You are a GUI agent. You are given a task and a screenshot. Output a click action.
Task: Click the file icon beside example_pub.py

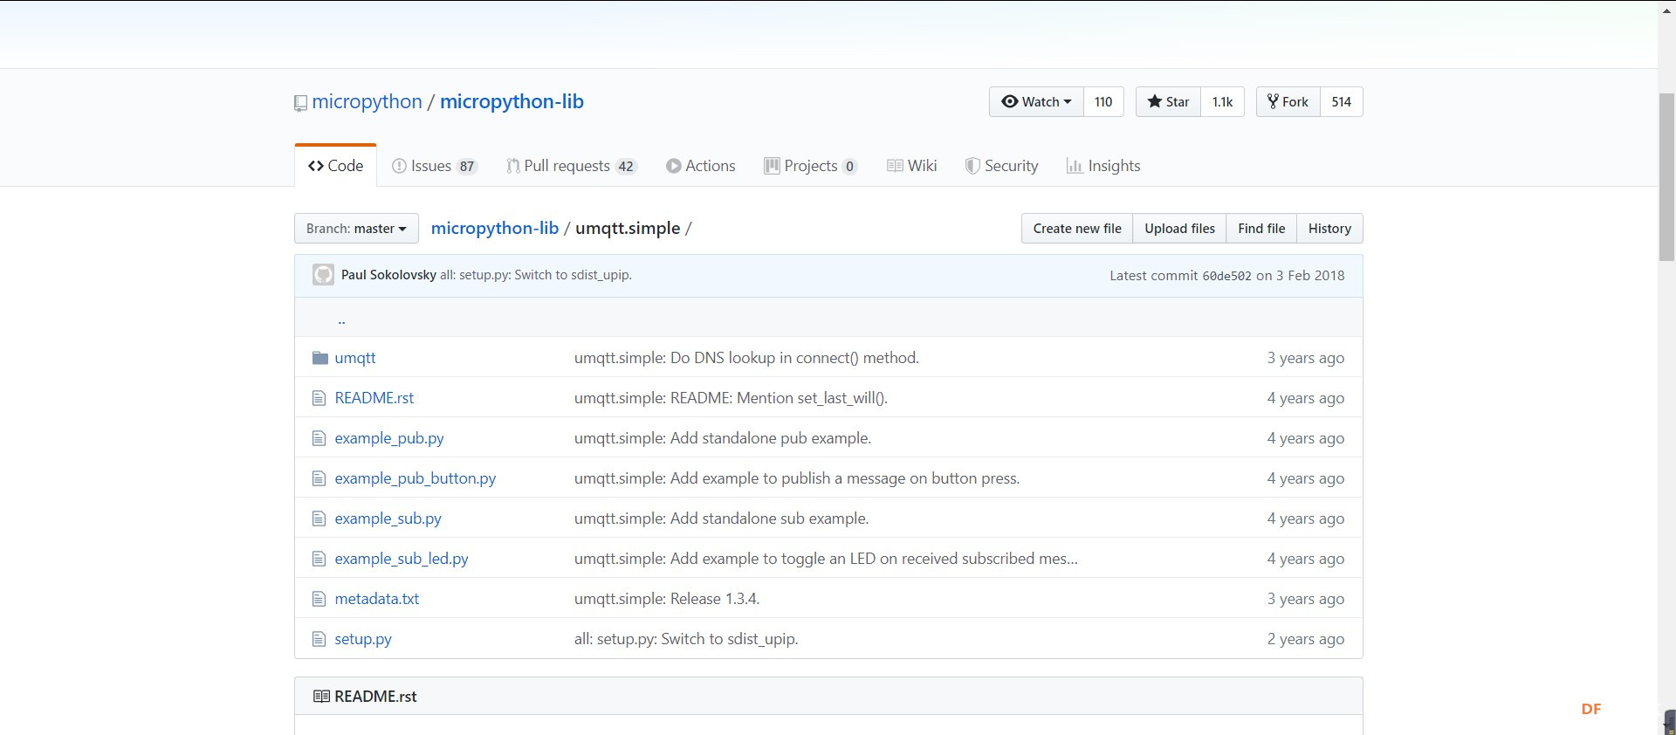click(x=319, y=438)
